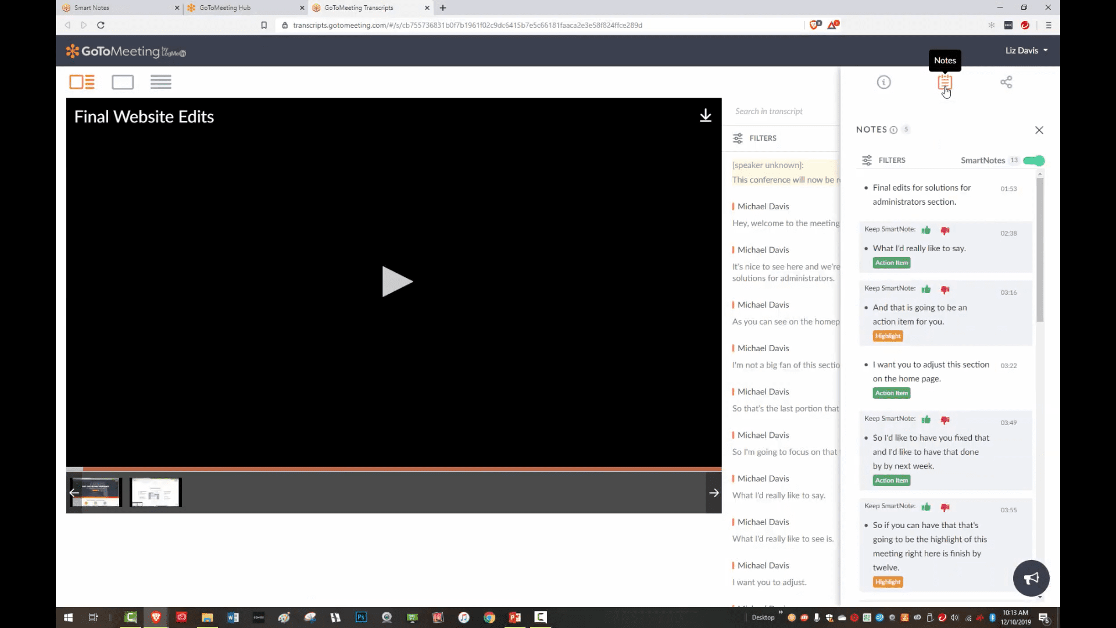Image resolution: width=1116 pixels, height=628 pixels.
Task: Open File Explorer from the taskbar
Action: [208, 618]
